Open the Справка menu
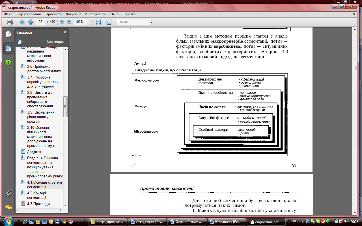Viewport: 362px width, 226px height. click(x=129, y=14)
